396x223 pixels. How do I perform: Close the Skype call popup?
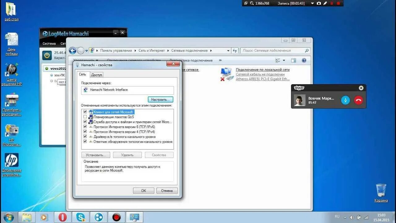click(361, 88)
